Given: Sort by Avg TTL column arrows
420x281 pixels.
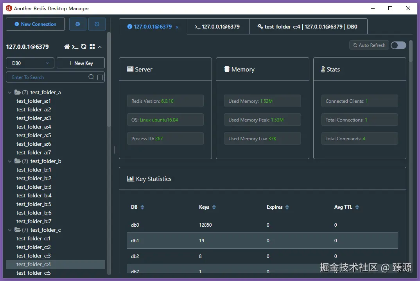Looking at the screenshot, I should [x=357, y=207].
